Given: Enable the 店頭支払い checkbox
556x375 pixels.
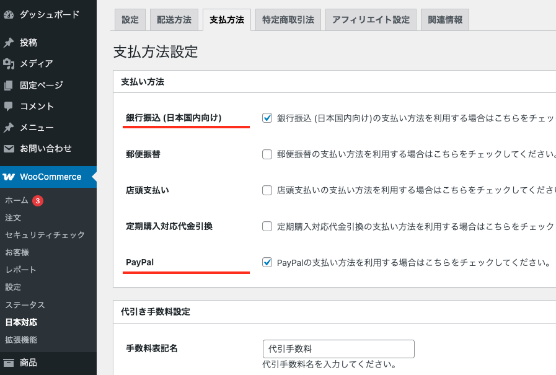Looking at the screenshot, I should (x=267, y=190).
